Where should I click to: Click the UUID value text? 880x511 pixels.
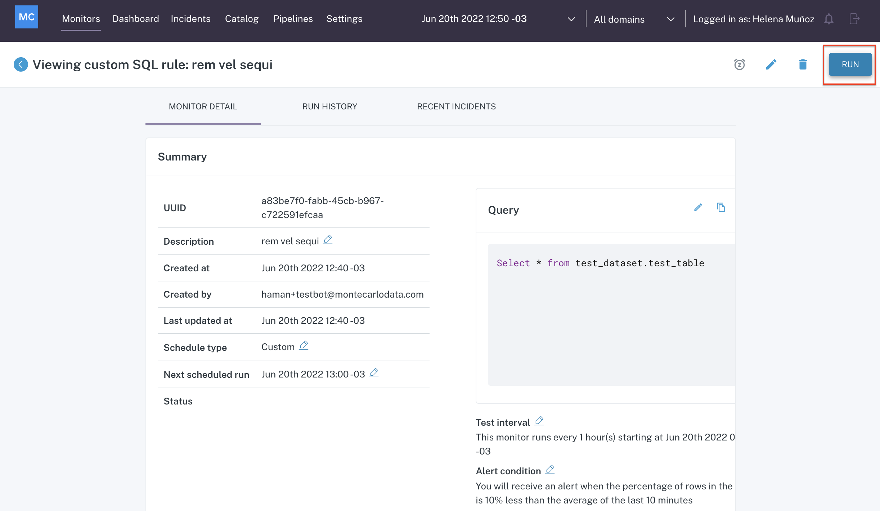pyautogui.click(x=323, y=208)
